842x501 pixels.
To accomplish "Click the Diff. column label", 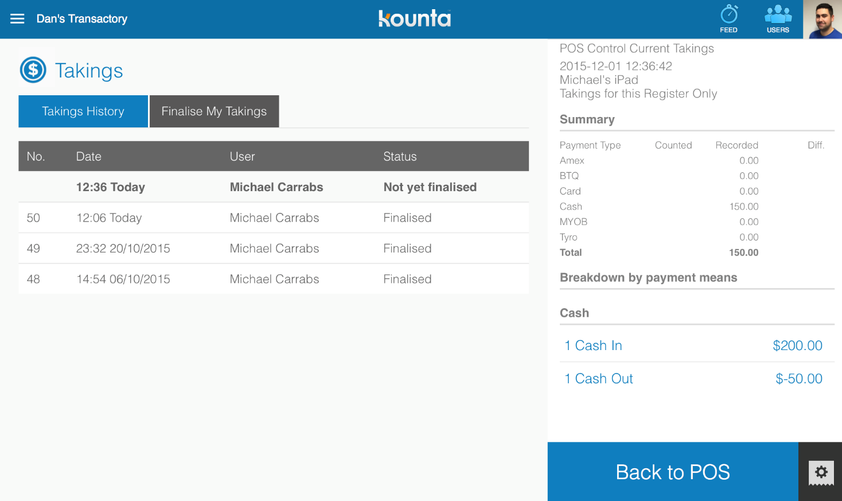I will point(816,145).
